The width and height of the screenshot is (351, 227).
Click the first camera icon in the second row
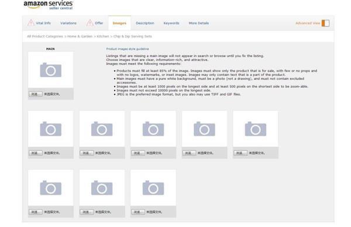[50, 129]
